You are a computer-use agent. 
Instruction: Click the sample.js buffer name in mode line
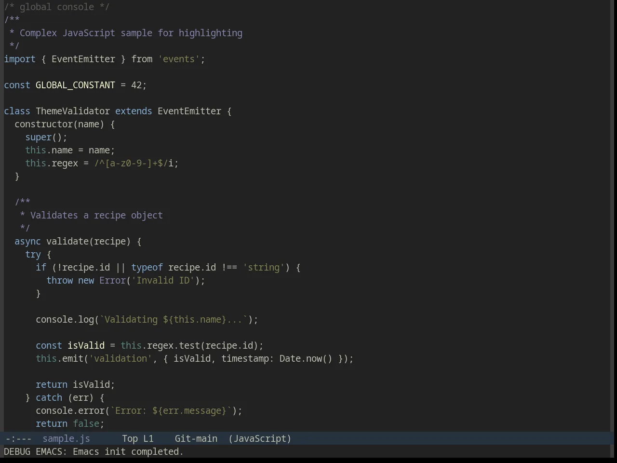point(66,438)
